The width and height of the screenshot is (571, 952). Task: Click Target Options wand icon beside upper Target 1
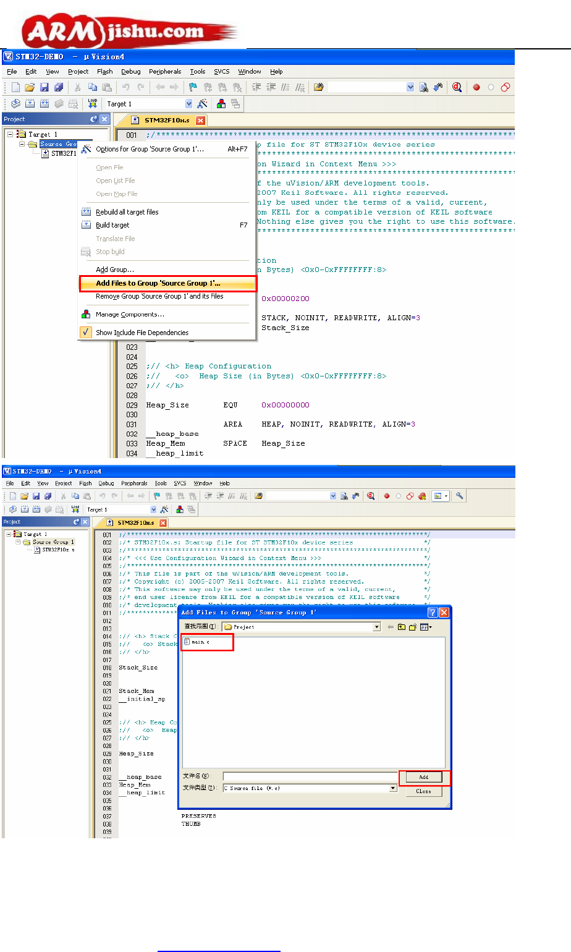click(202, 104)
